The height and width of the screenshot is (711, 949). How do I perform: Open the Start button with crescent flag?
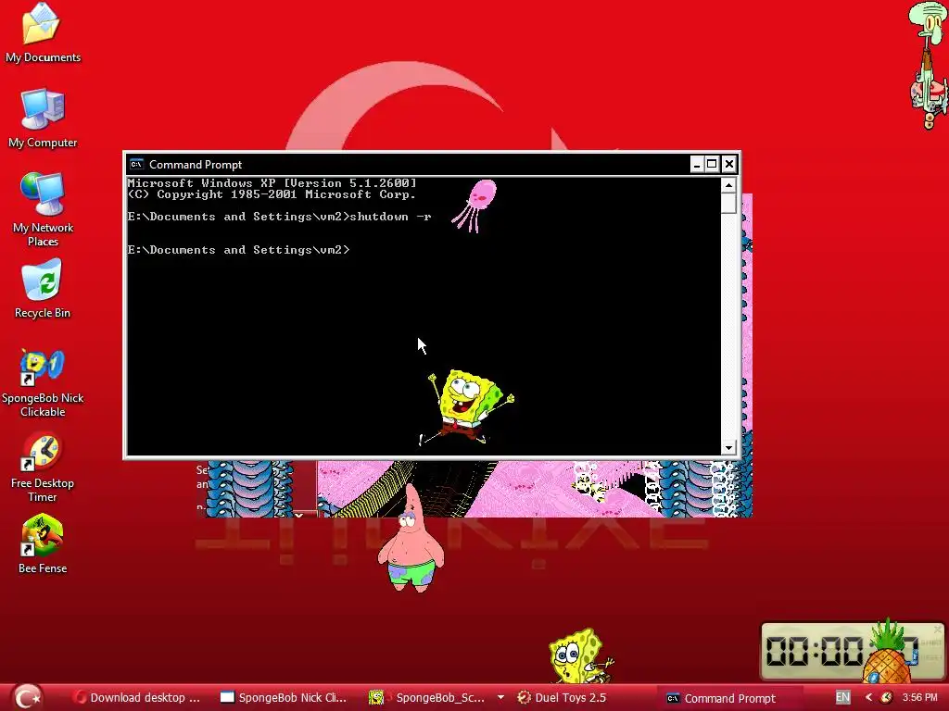(27, 697)
